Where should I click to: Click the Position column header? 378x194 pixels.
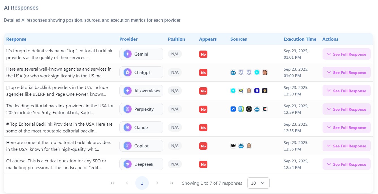coord(177,39)
